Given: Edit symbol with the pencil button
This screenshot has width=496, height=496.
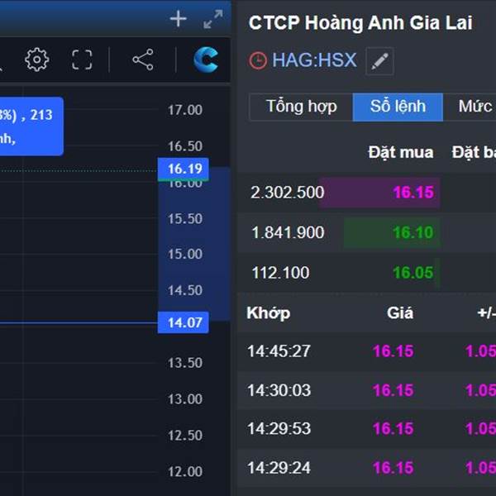Looking at the screenshot, I should pyautogui.click(x=379, y=61).
